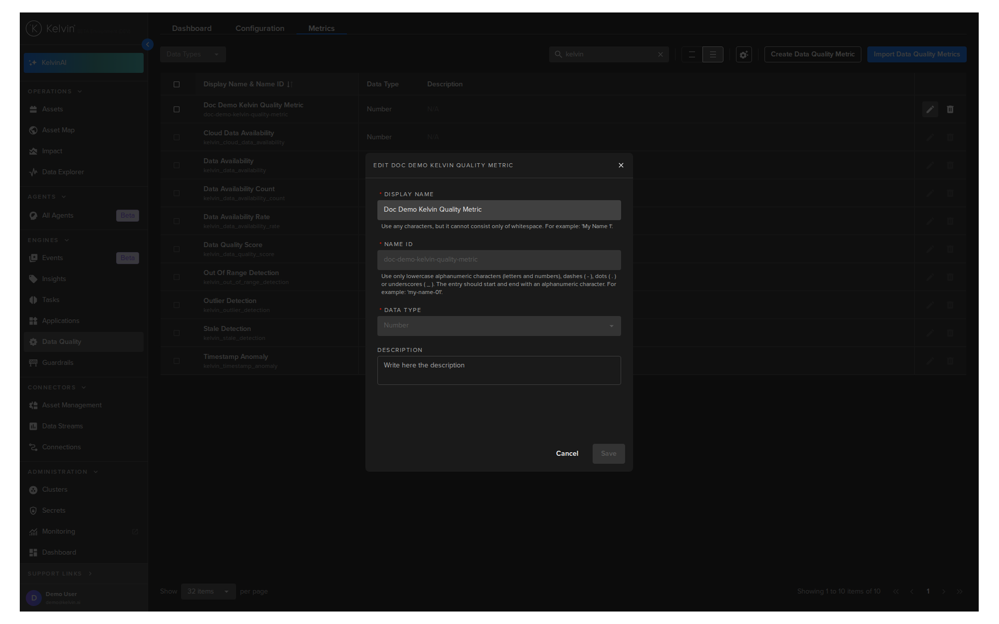The height and width of the screenshot is (624, 999).
Task: Open the Asset Management icon
Action: 33,406
